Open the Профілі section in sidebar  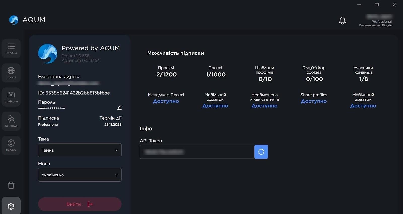tap(11, 49)
